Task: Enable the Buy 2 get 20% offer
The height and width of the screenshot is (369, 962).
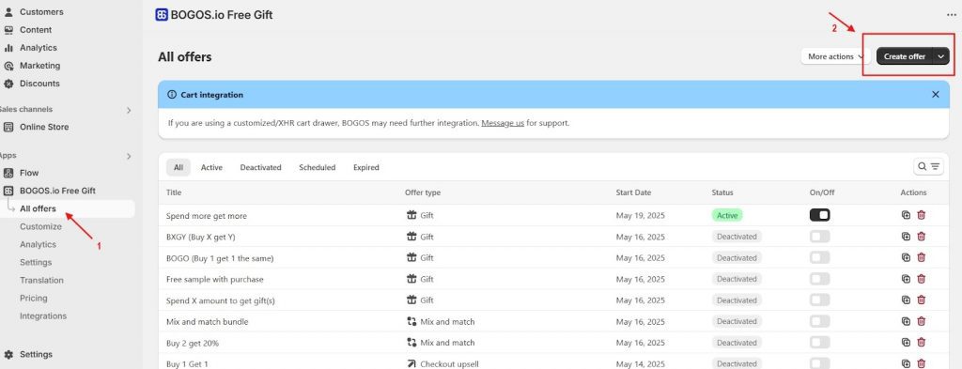Action: (819, 343)
